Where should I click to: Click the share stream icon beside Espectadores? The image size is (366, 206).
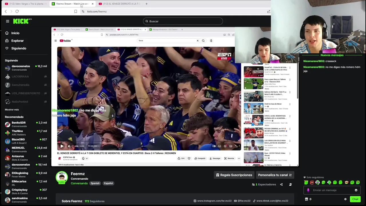[281, 185]
